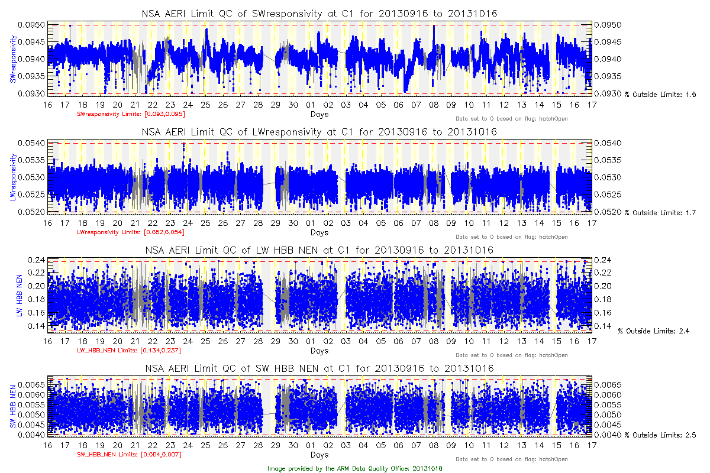This screenshot has width=710, height=473.
Task: Click the SWresponsivity plot title at top
Action: point(319,13)
